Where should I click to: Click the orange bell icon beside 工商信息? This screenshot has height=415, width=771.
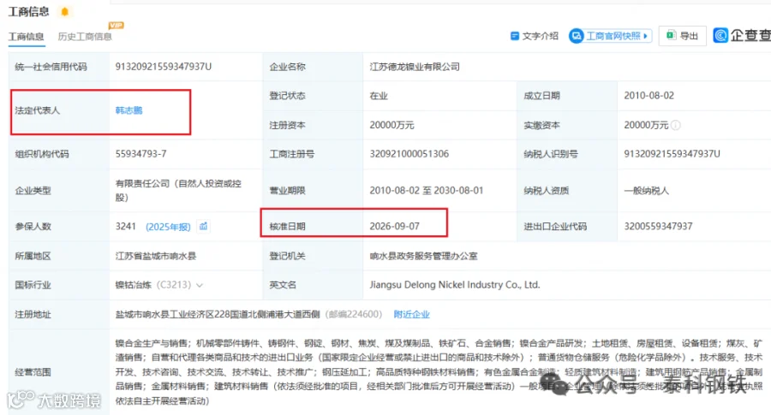tap(64, 11)
